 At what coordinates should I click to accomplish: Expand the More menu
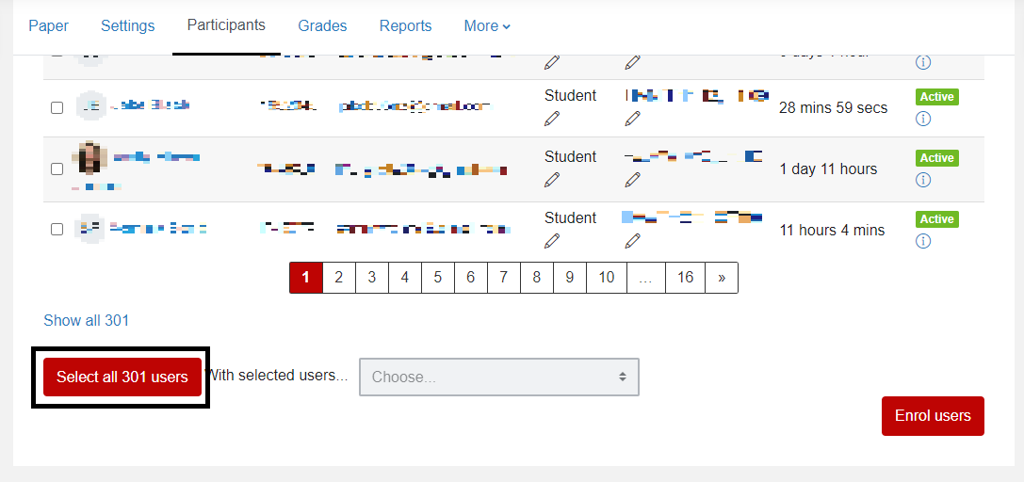point(487,26)
